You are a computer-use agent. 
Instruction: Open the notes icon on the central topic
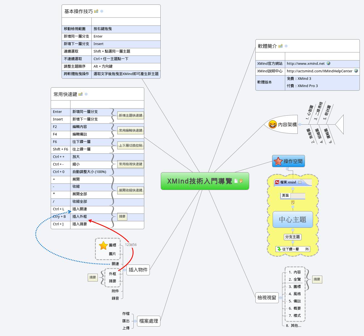click(x=241, y=181)
